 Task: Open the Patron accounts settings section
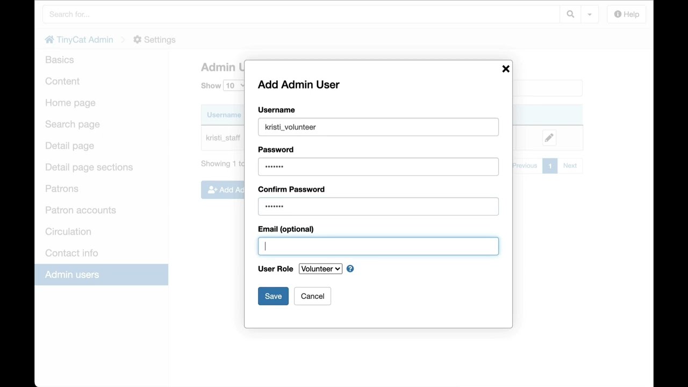click(x=81, y=210)
